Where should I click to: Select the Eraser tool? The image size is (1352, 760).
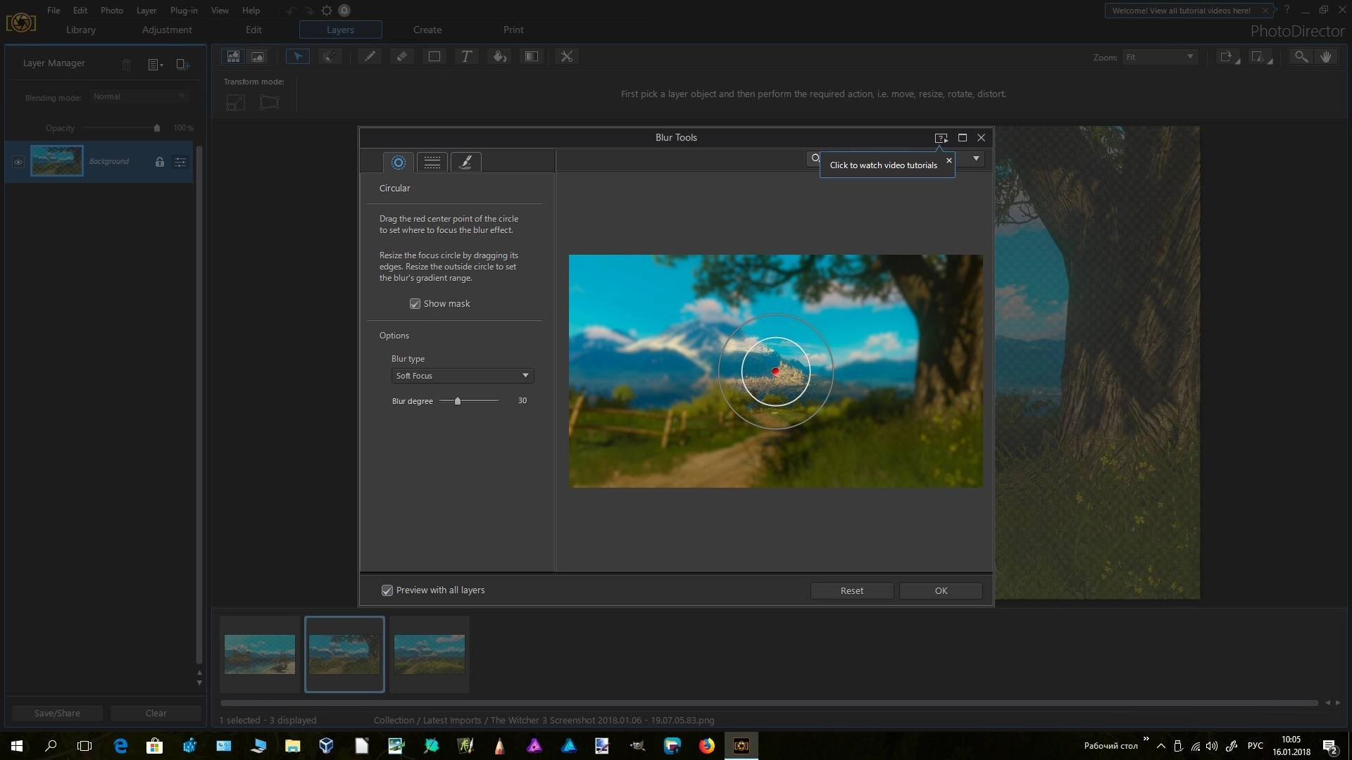(x=402, y=56)
